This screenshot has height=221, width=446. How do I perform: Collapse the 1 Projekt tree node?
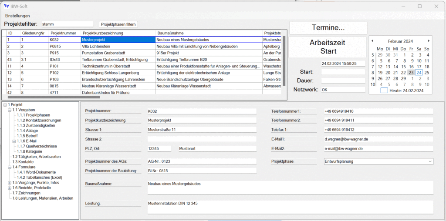(x=5, y=105)
